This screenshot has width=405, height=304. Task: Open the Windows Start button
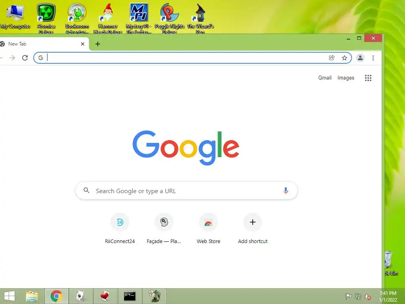[9, 296]
